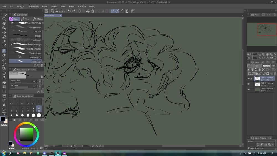Click the Opacity stepper arrows
The height and width of the screenshot is (156, 277).
coord(37,86)
